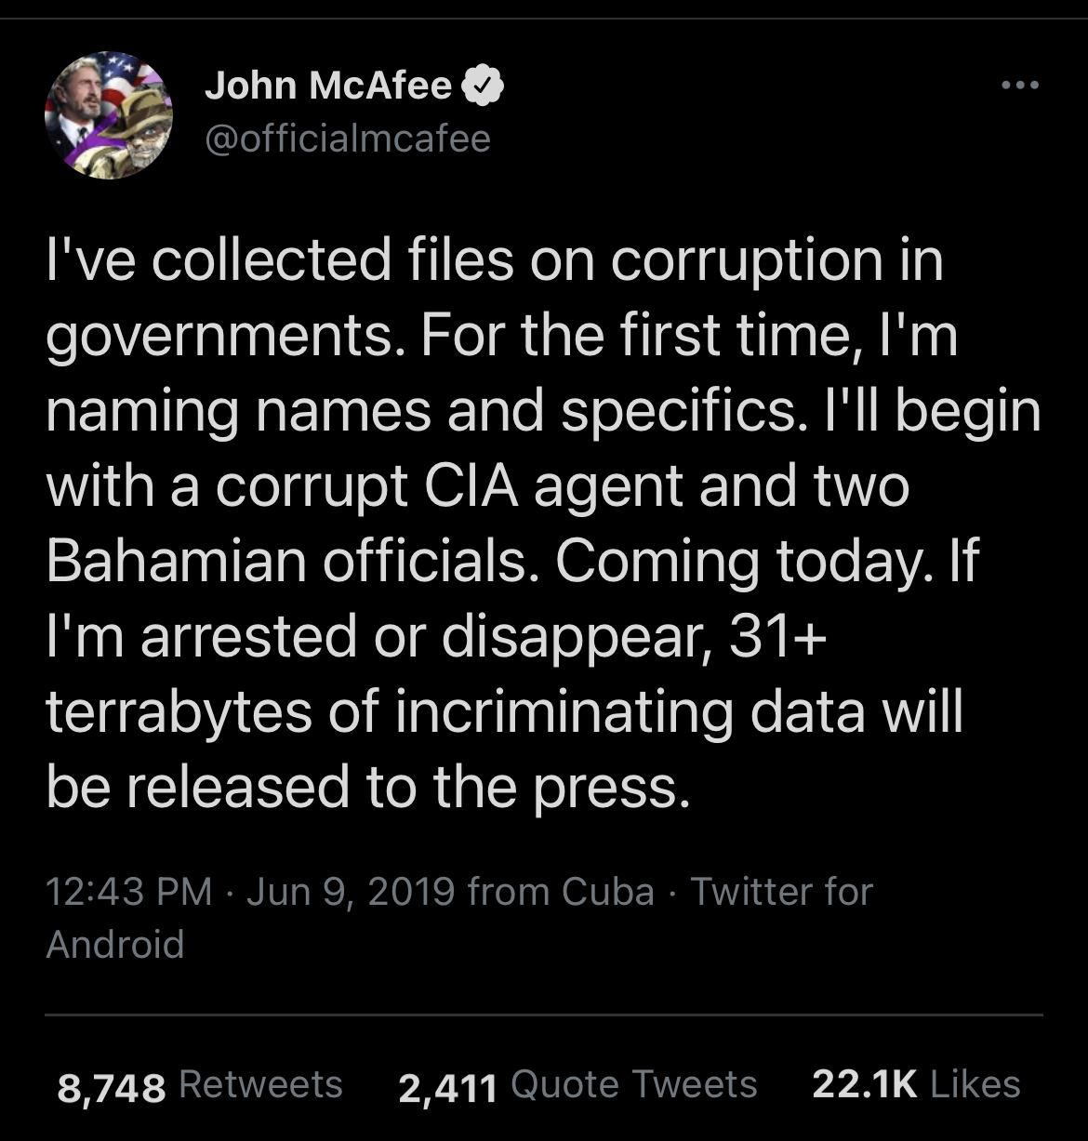Click the tweet's first line about corruption
Screen dimensions: 1088x1141
495,259
